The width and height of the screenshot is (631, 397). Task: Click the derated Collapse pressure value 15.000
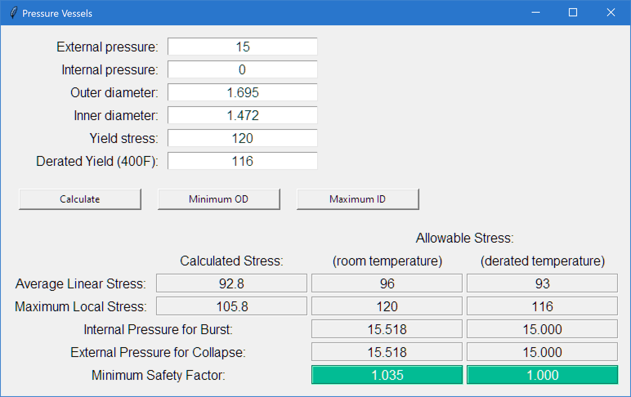point(542,352)
